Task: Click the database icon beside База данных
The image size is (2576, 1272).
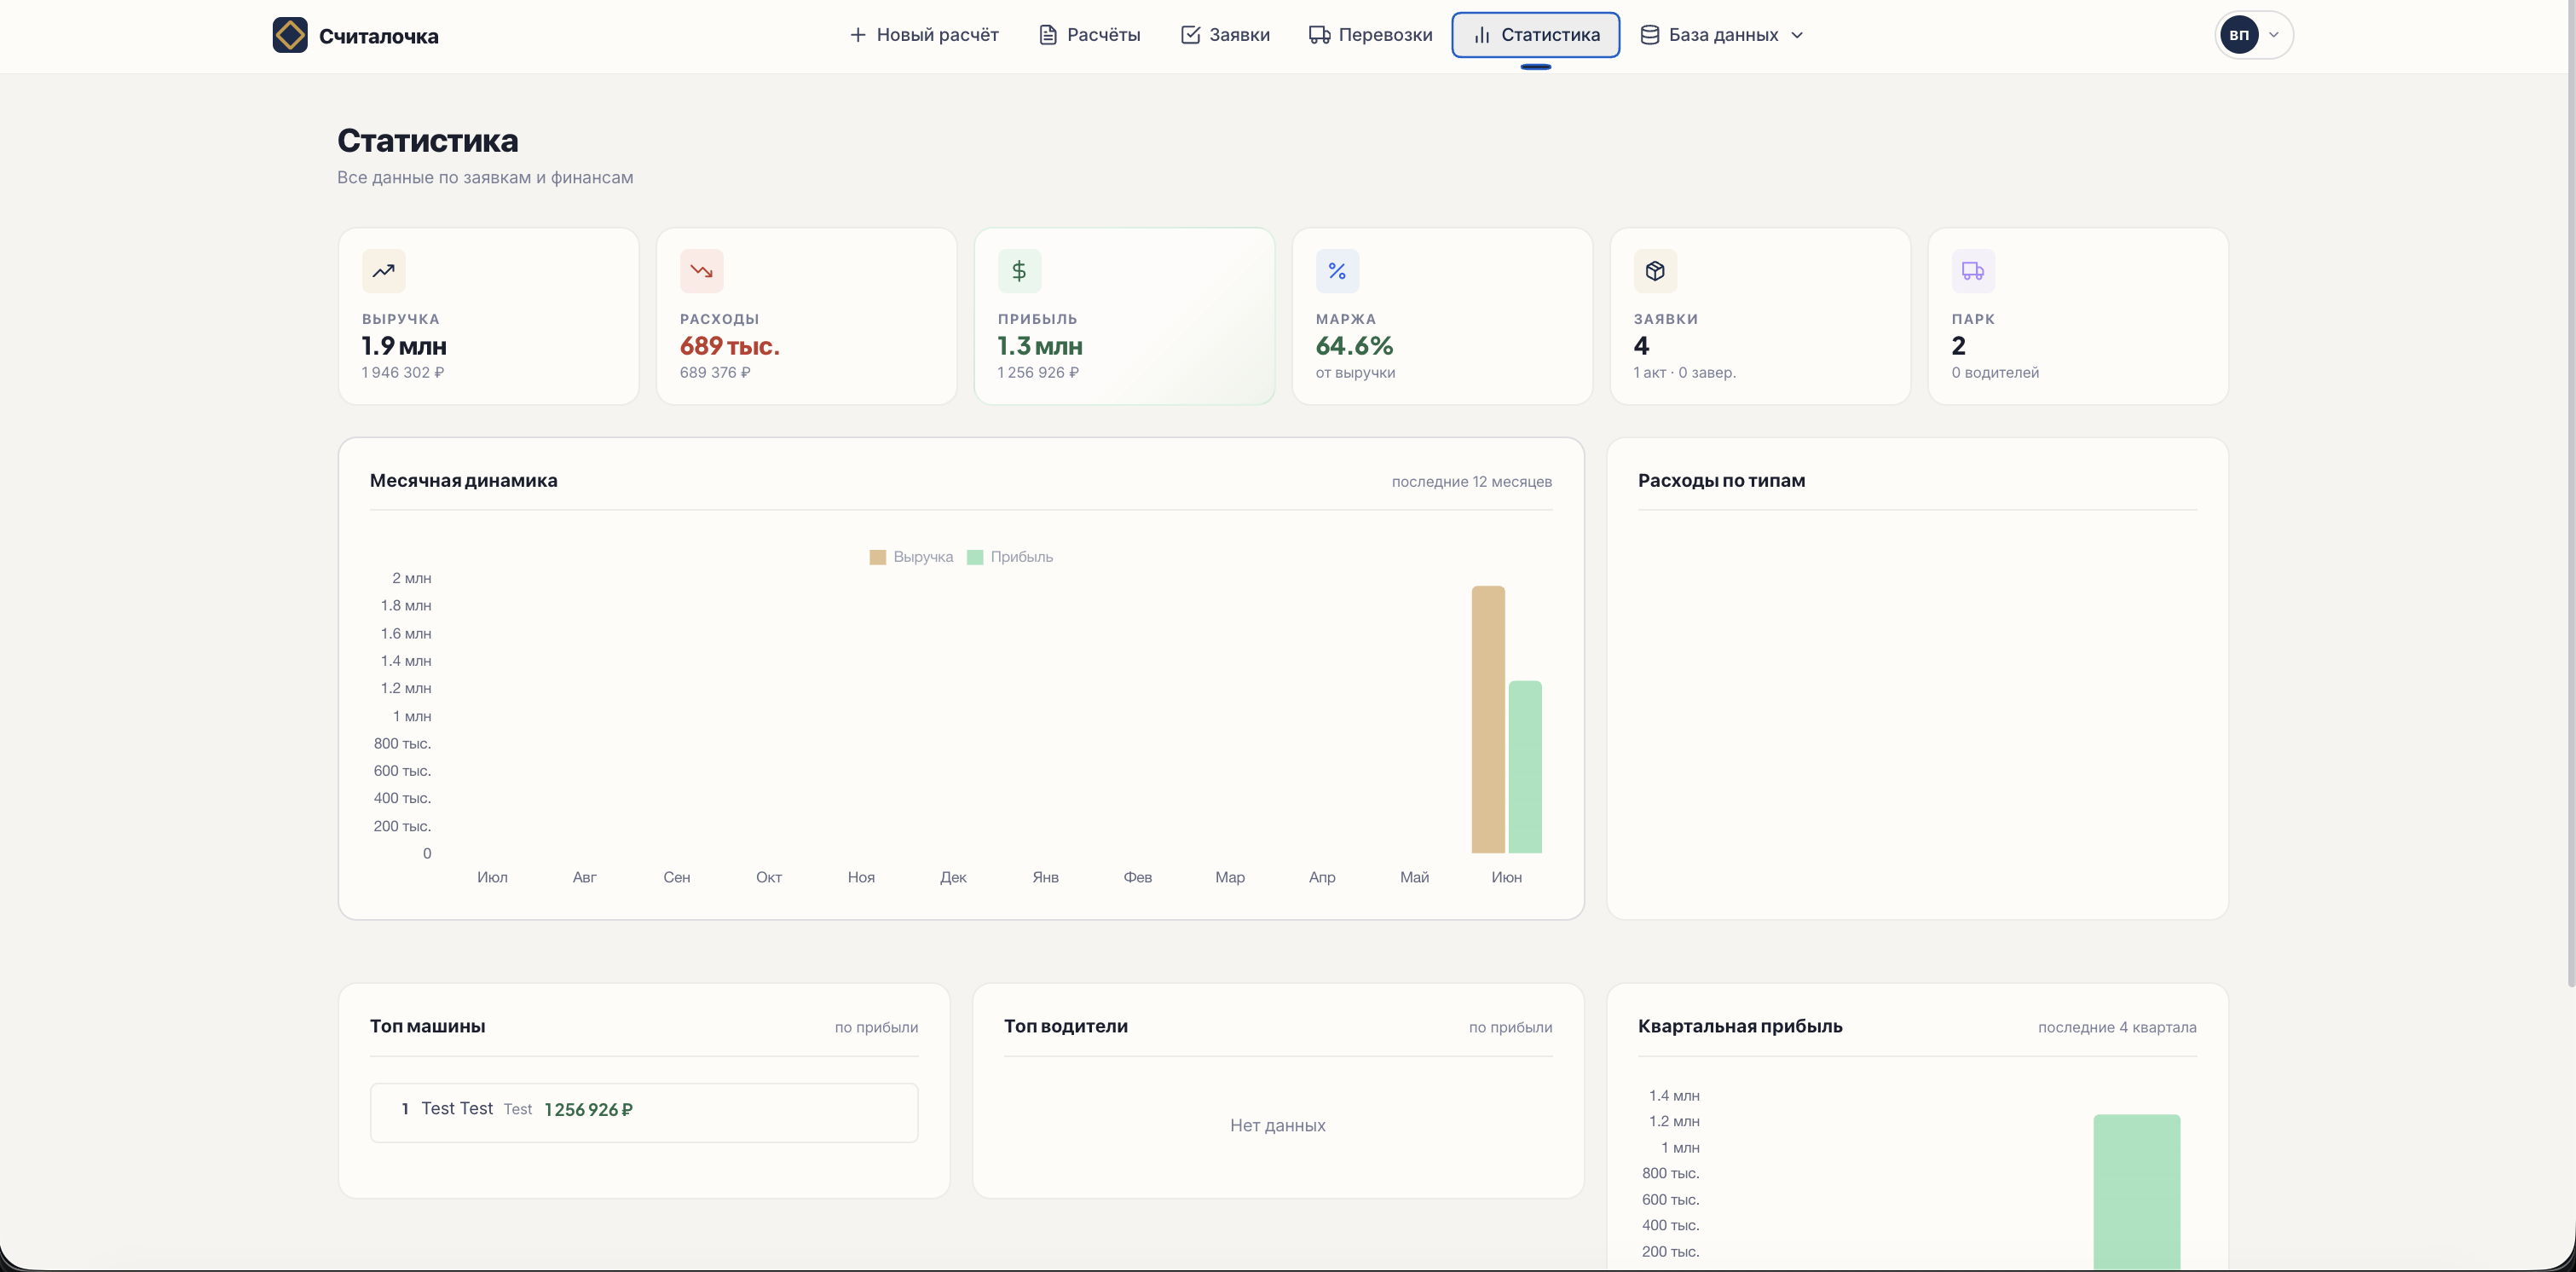Action: (x=1649, y=35)
